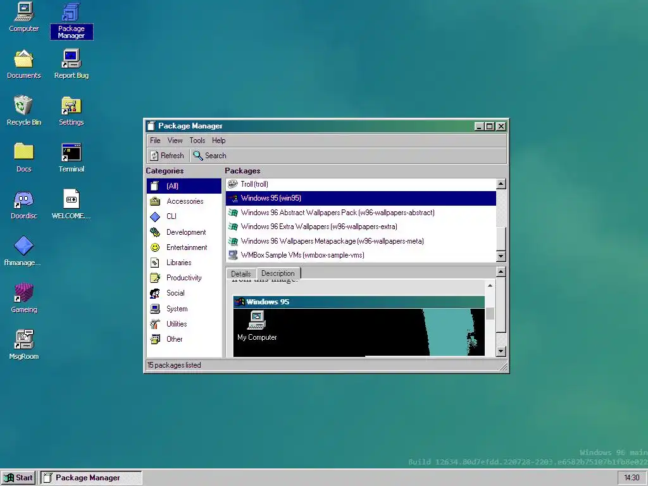Open the Computer desktop icon
Image resolution: width=648 pixels, height=486 pixels.
(x=24, y=17)
